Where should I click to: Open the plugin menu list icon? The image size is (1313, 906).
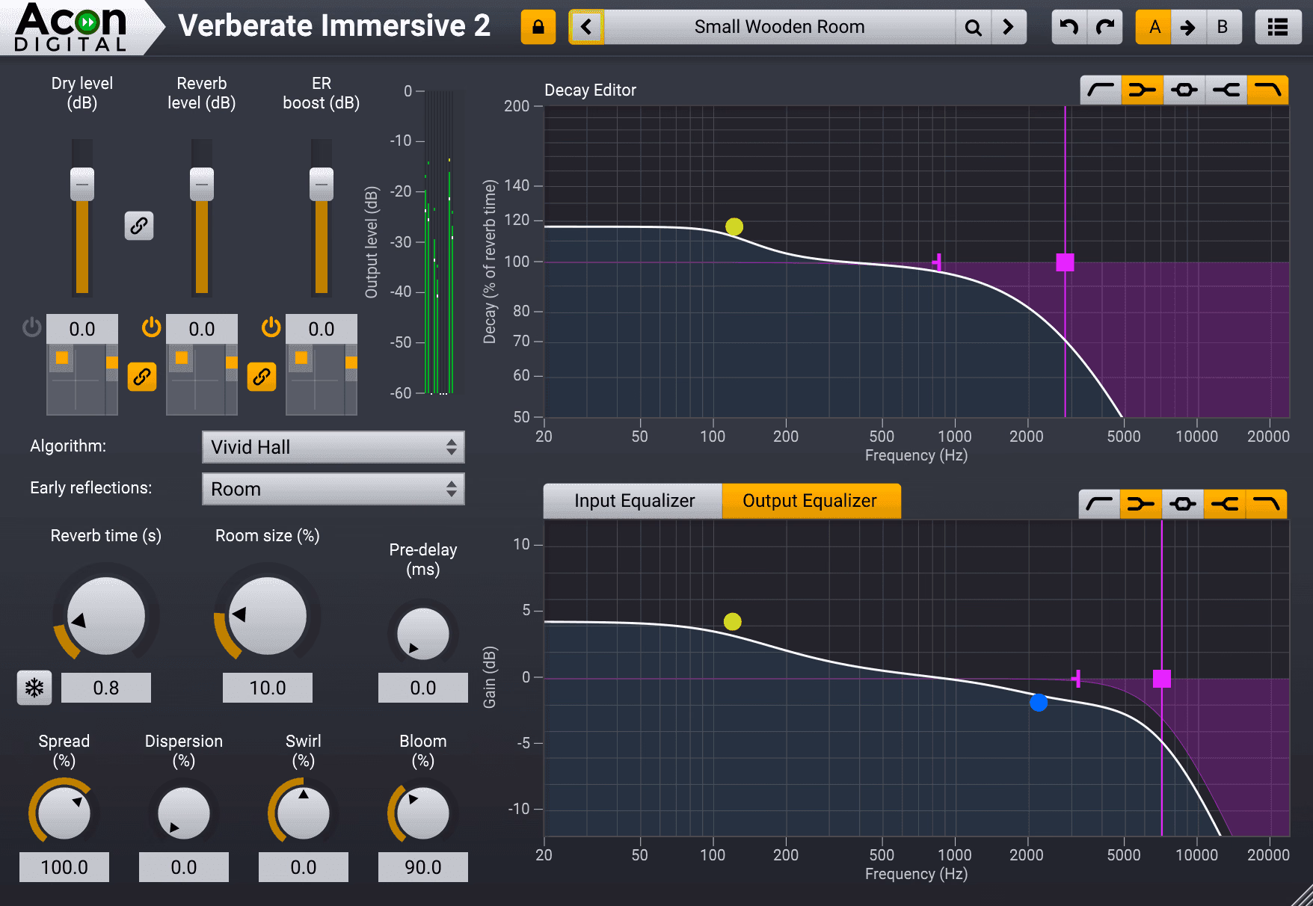coord(1277,28)
